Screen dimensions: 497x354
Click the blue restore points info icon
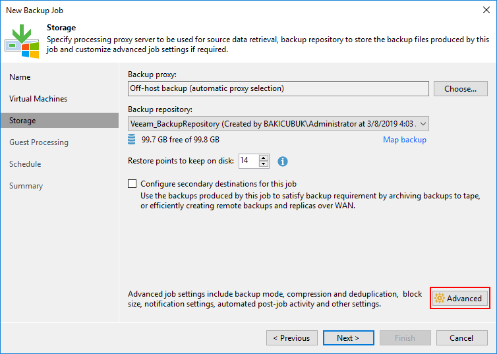point(282,162)
